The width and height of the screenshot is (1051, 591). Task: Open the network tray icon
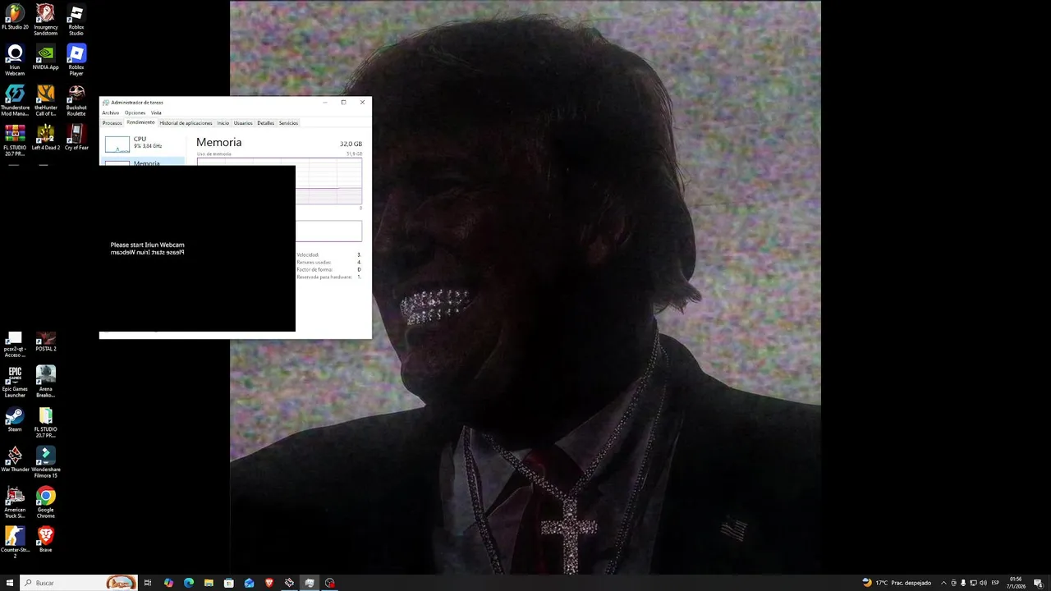tap(973, 583)
